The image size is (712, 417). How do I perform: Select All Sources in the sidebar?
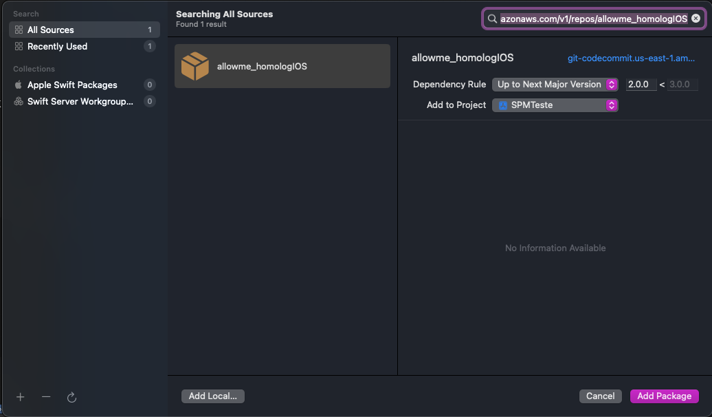coord(85,30)
